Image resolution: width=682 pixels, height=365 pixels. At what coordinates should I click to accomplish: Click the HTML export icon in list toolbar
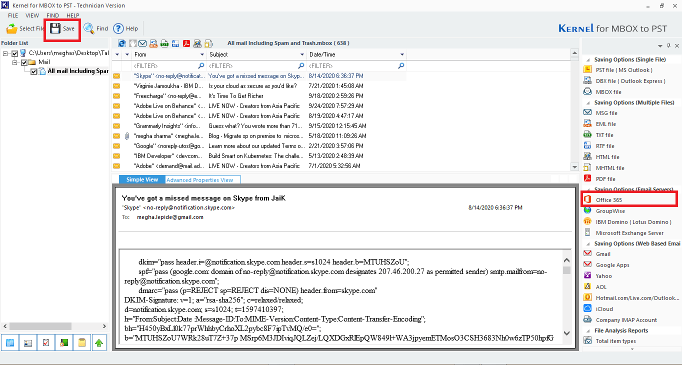click(198, 43)
